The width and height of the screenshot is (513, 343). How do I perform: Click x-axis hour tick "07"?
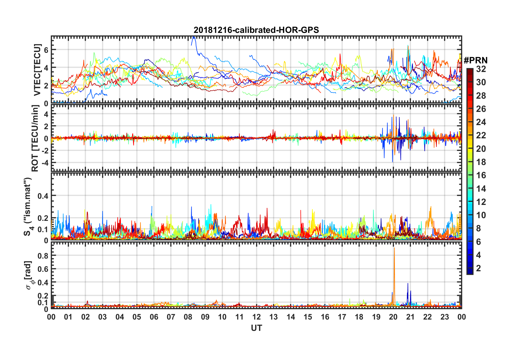click(x=171, y=317)
